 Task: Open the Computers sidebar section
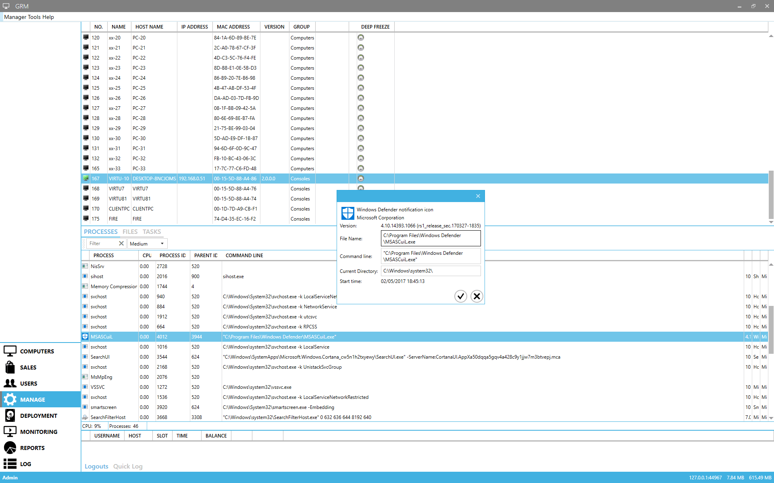(36, 351)
